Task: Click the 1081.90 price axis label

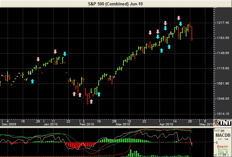Action: 223,84
